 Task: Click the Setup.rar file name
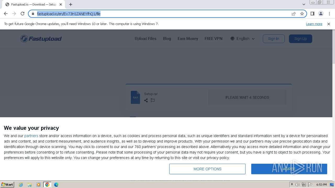[x=151, y=94]
